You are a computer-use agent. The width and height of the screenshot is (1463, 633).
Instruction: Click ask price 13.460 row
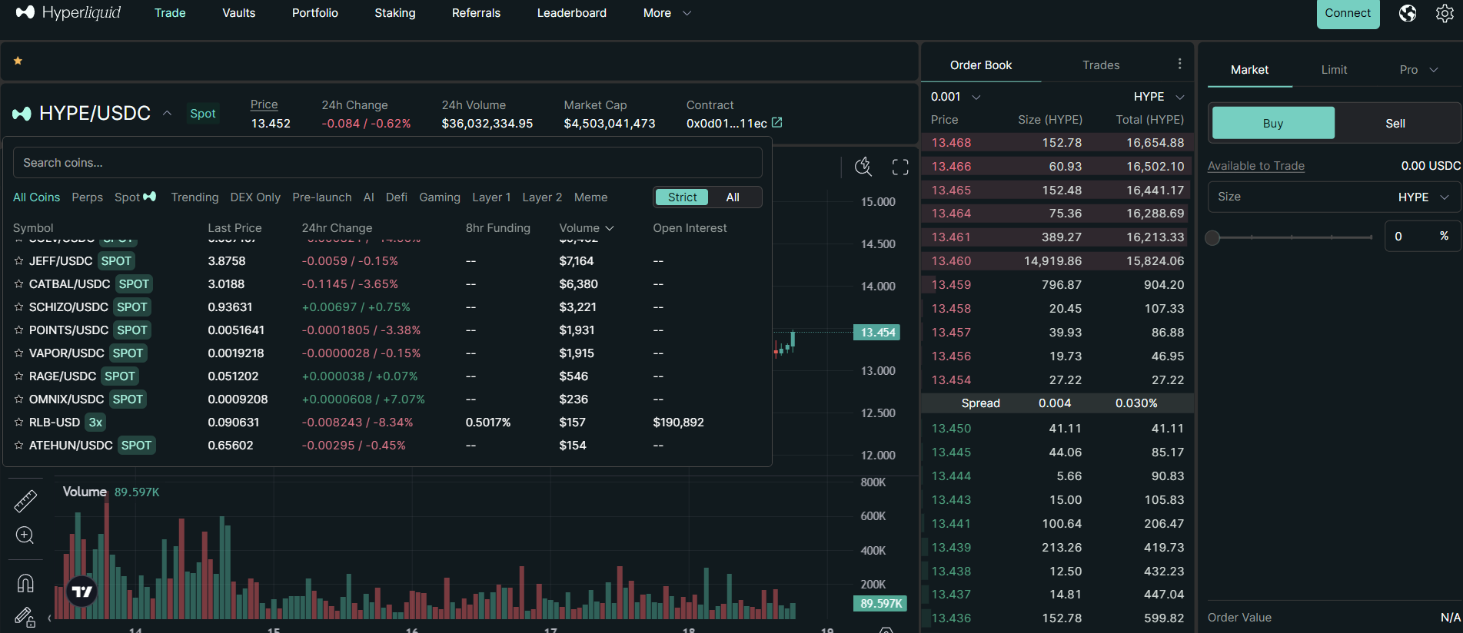tap(1057, 261)
